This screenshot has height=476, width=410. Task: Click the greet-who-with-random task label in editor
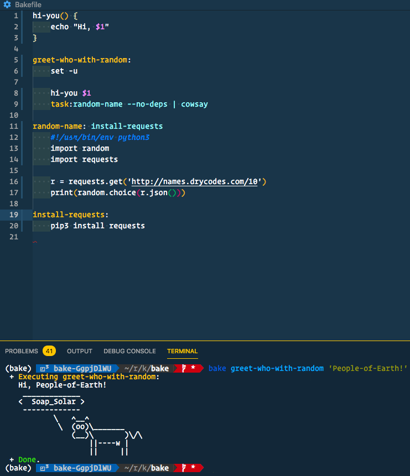[80, 60]
